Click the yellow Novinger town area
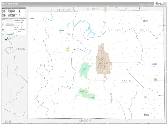Screen dimensions: 168x126 point(68,49)
